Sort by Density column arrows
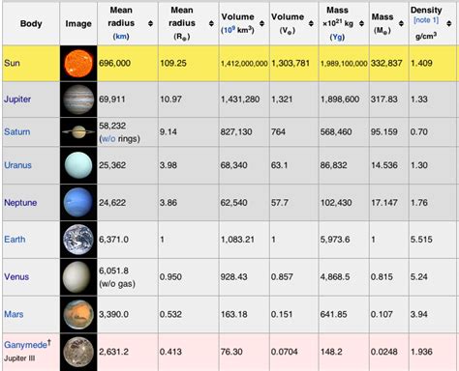The width and height of the screenshot is (459, 371). click(448, 23)
